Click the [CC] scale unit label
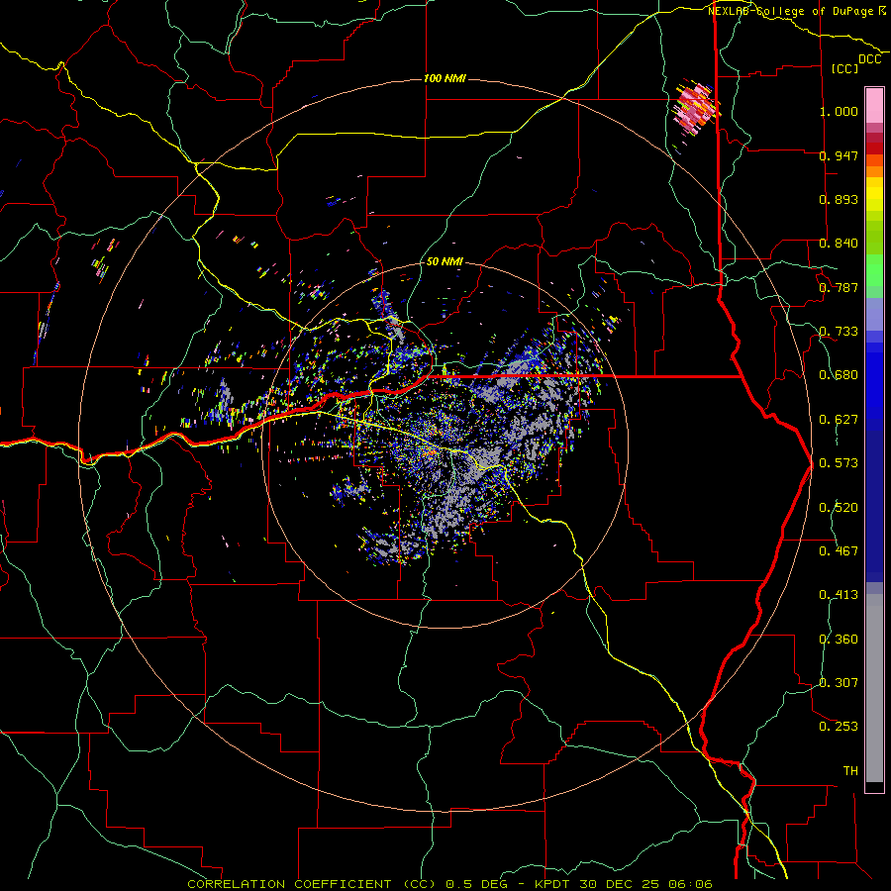891x891 pixels. (844, 68)
